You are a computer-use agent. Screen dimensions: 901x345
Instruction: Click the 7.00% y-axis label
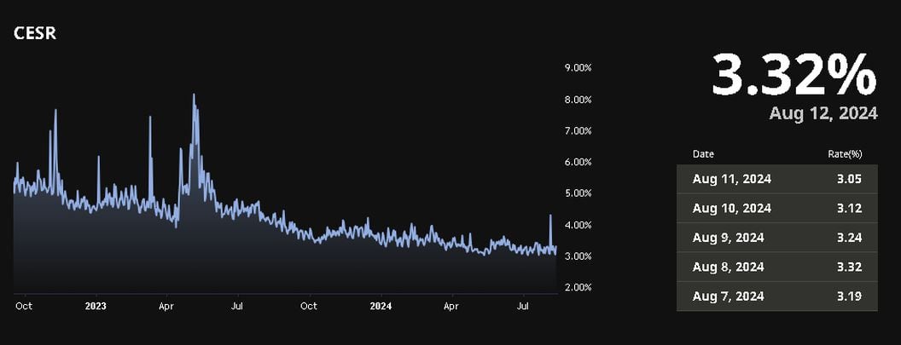[x=578, y=130]
